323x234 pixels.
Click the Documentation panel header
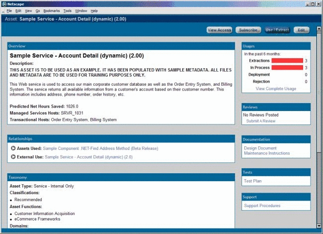click(276, 139)
